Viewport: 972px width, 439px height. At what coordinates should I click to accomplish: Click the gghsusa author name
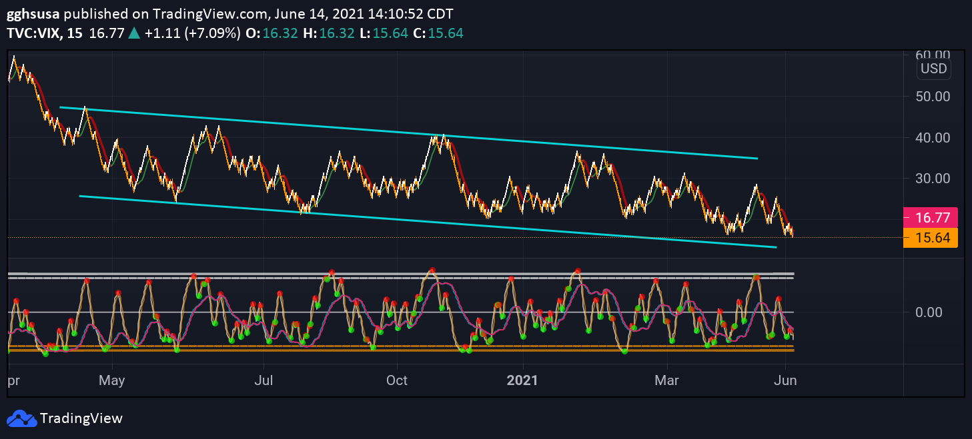[x=34, y=14]
